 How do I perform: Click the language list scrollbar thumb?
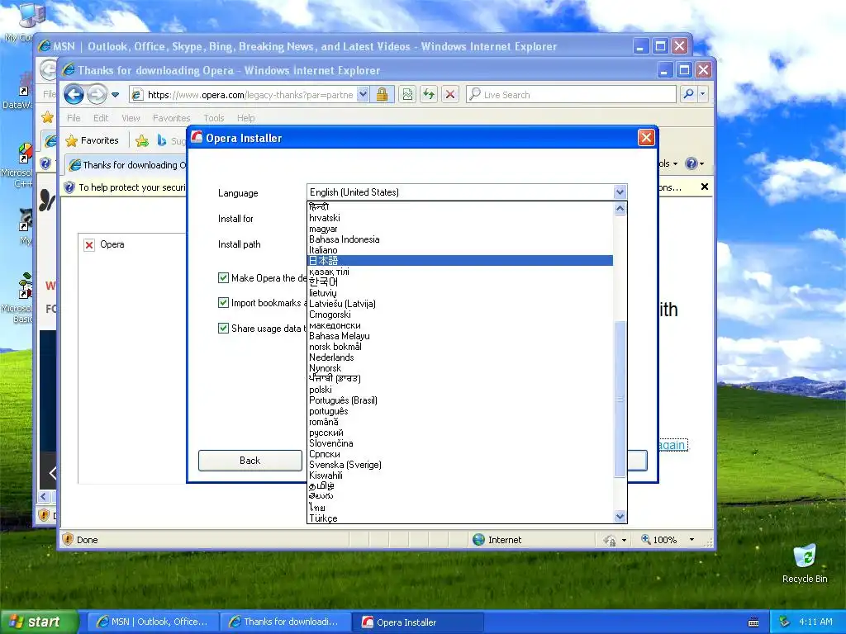(620, 399)
